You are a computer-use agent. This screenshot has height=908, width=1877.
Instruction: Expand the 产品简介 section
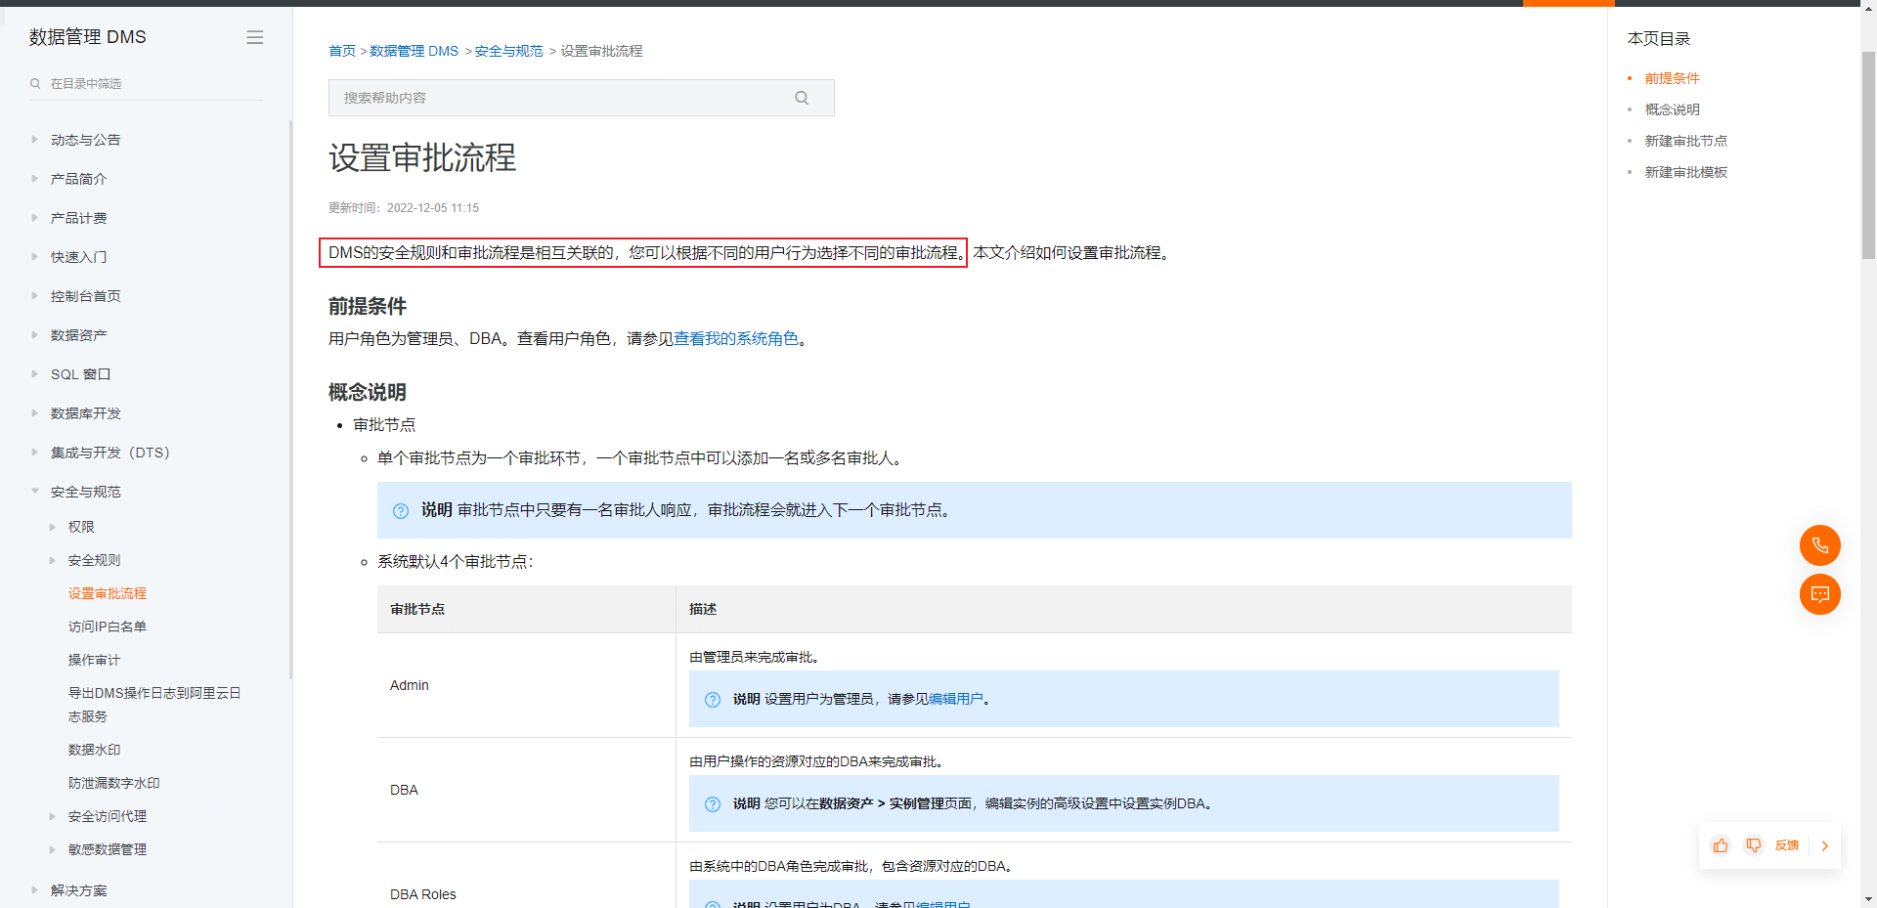(x=35, y=179)
